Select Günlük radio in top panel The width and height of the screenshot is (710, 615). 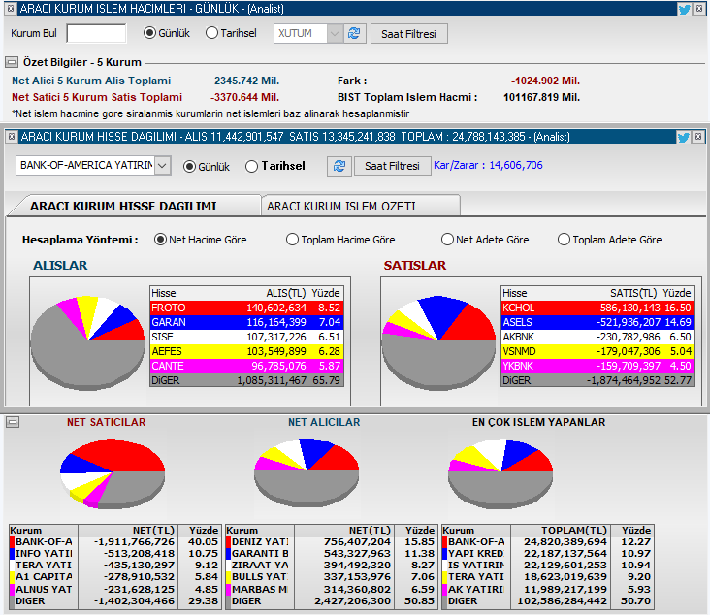(x=149, y=33)
